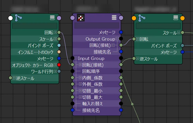Click the バインド ポーズ port on the orange-port node
The height and width of the screenshot is (123, 193).
tap(183, 45)
